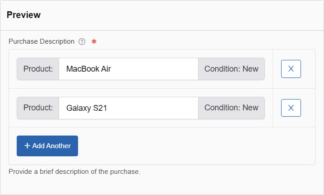This screenshot has height=195, width=324.
Task: Click Condition: New suffix beside Galaxy S21
Action: (x=231, y=108)
